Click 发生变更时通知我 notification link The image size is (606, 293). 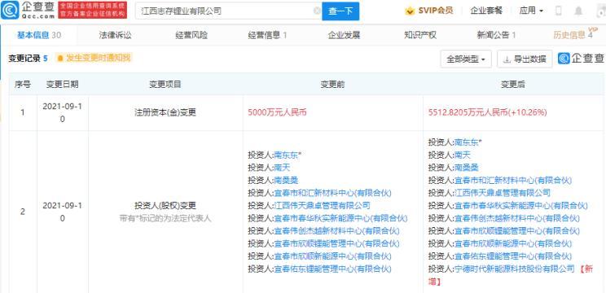pos(99,59)
